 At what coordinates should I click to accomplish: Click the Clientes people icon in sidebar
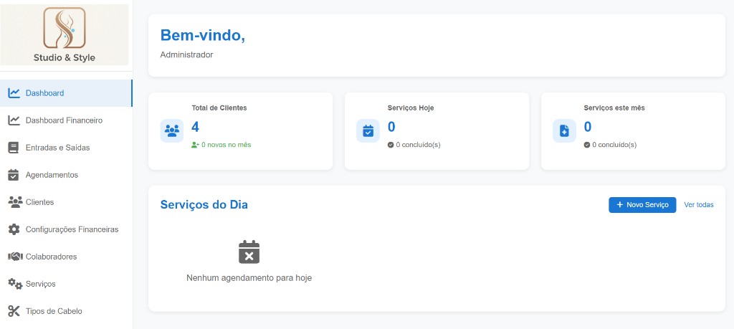point(15,202)
